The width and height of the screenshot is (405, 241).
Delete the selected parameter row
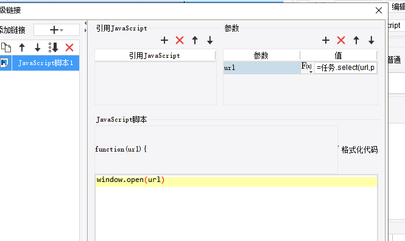(x=341, y=40)
